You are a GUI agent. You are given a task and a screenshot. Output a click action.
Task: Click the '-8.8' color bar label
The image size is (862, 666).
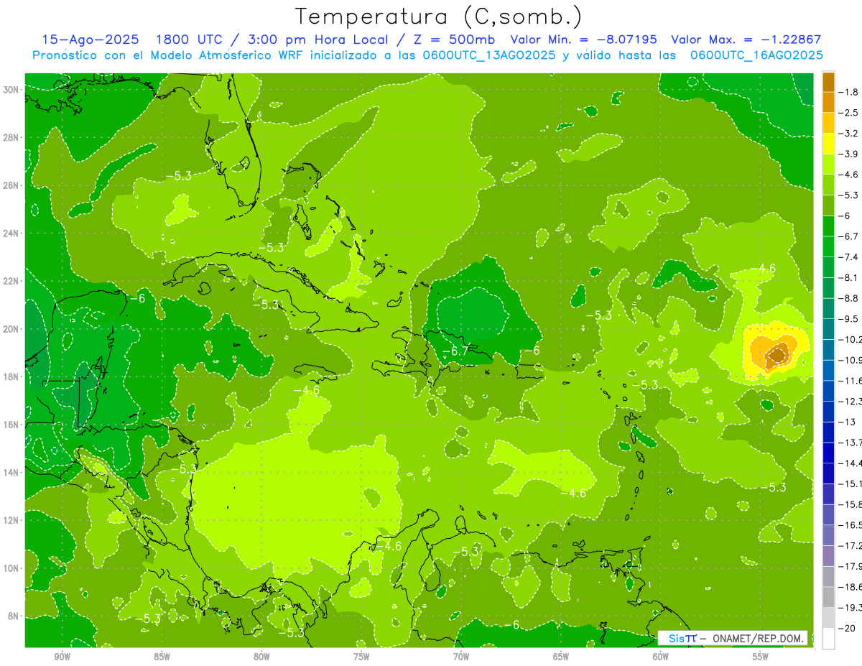point(849,298)
